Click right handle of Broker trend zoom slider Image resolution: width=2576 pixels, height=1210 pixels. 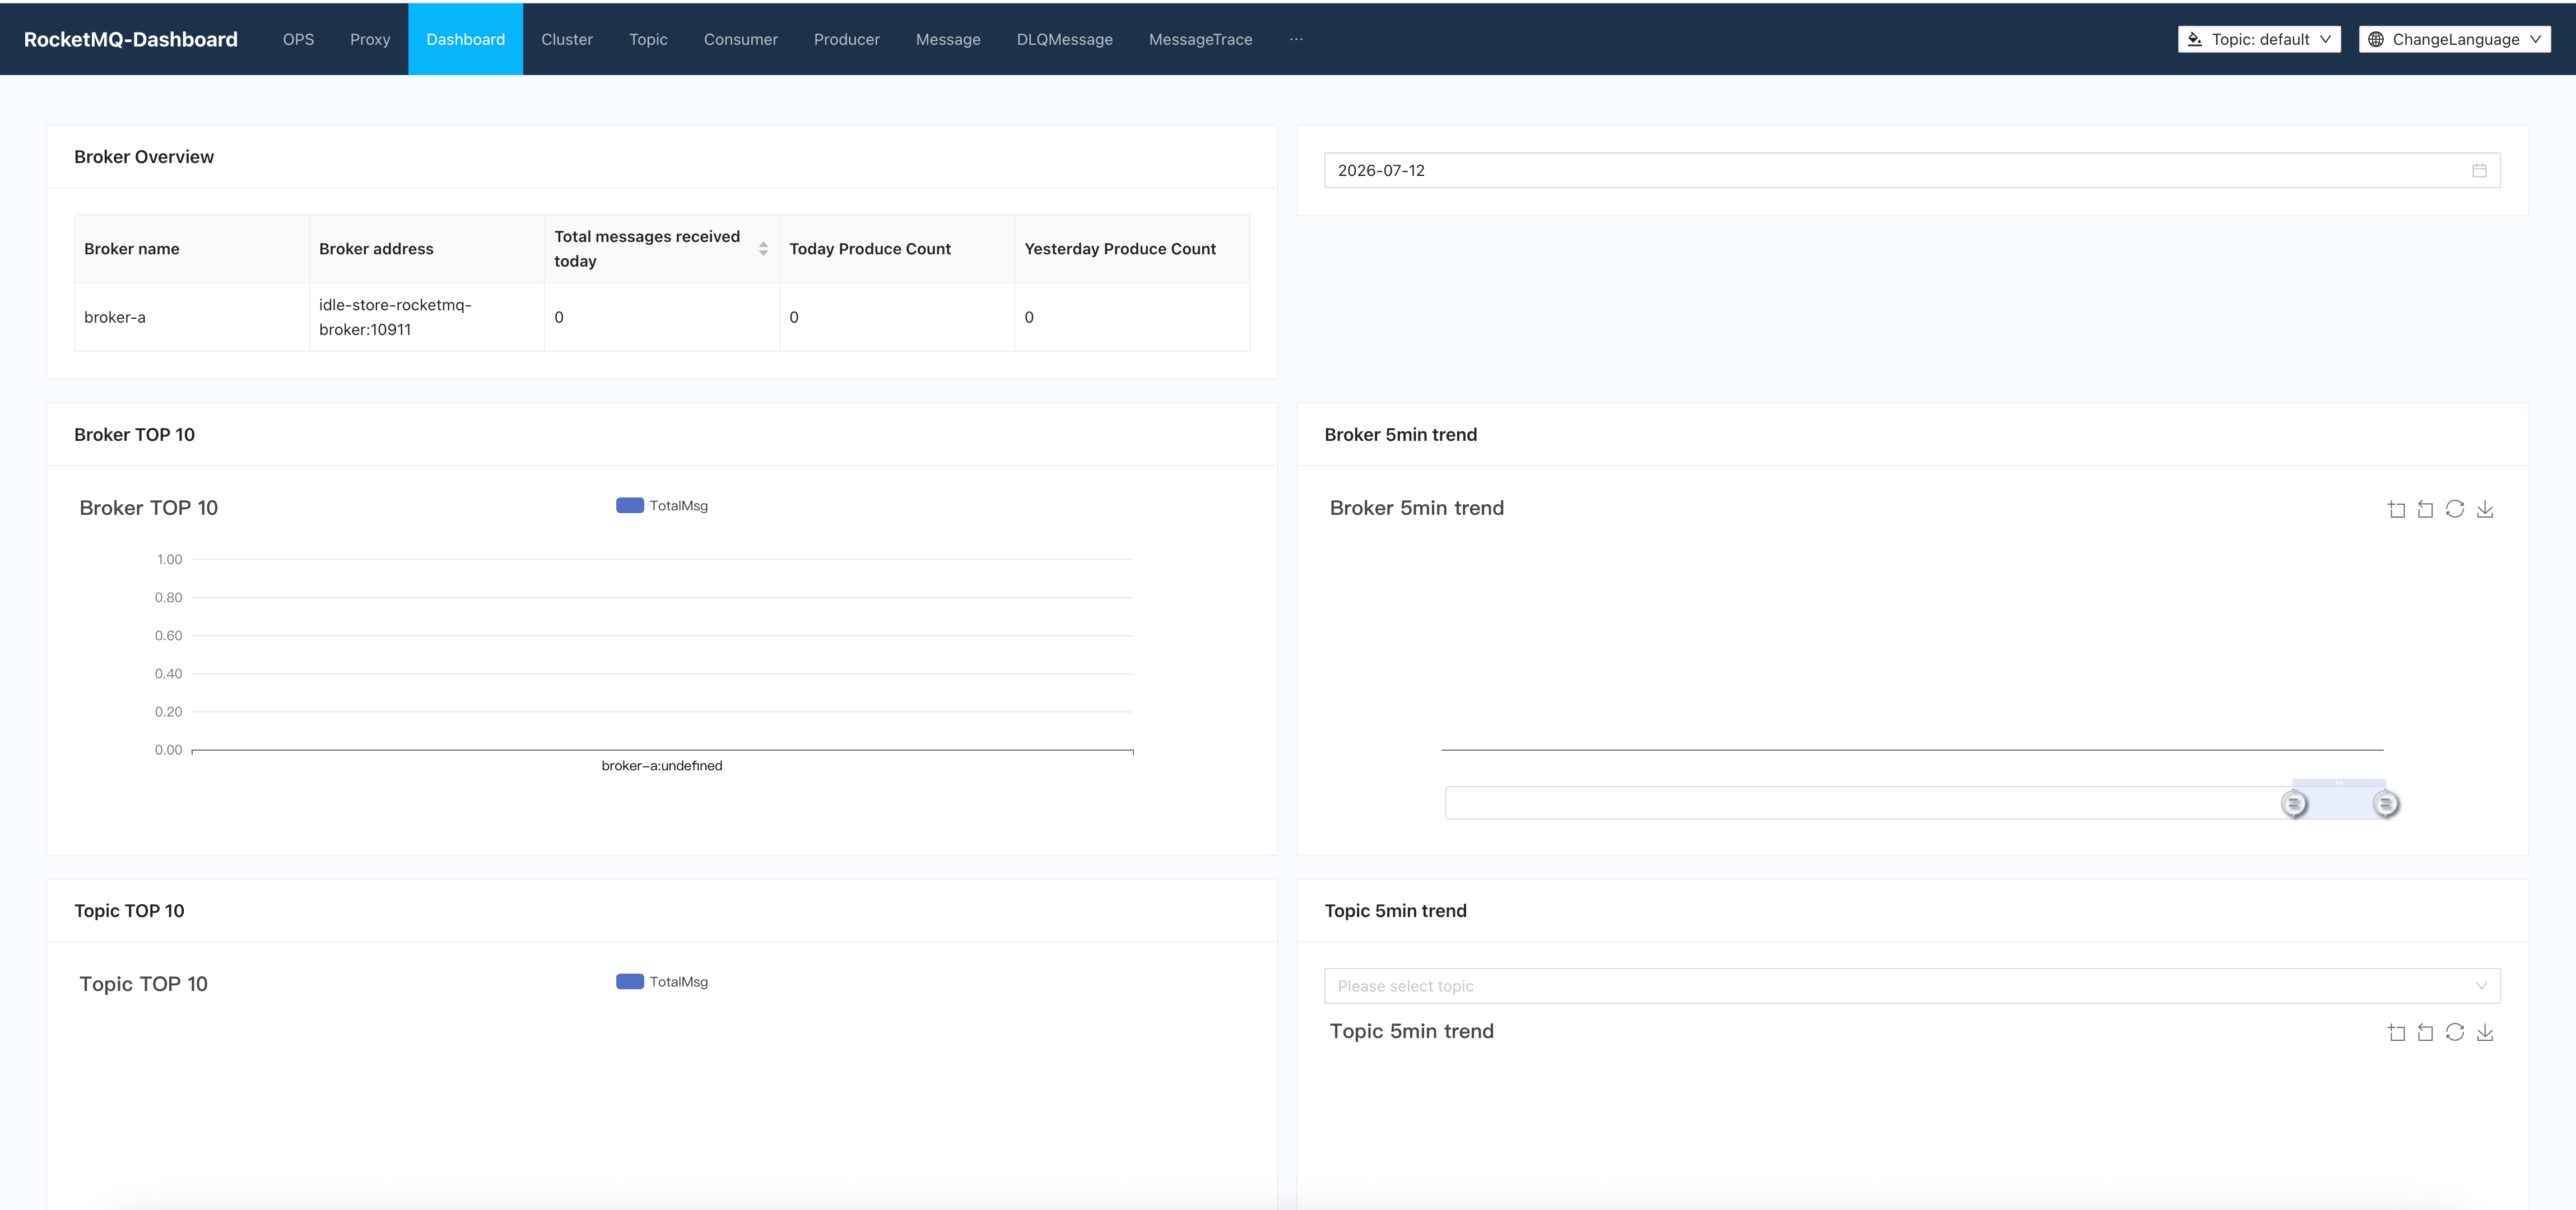pyautogui.click(x=2386, y=804)
